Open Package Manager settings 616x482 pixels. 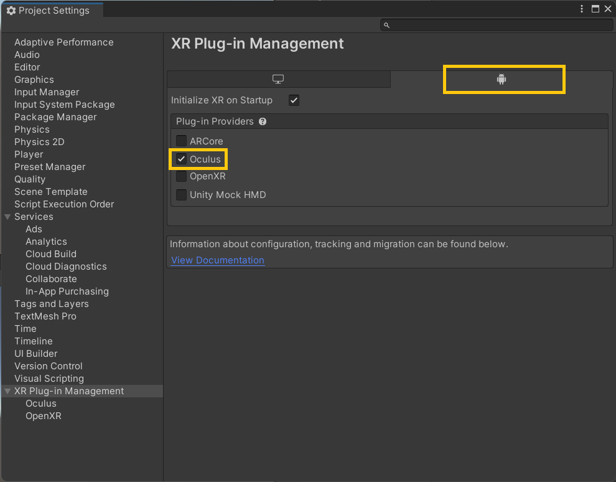[x=55, y=117]
